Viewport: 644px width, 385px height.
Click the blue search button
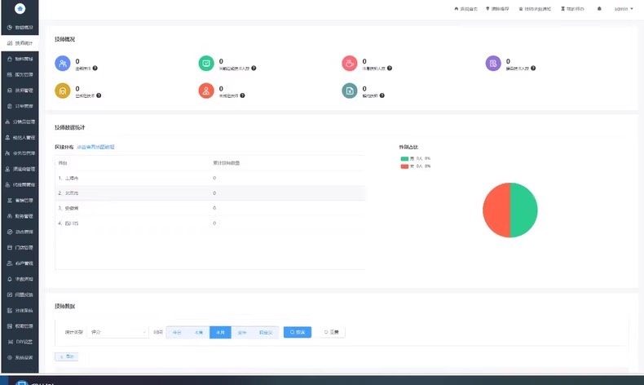pyautogui.click(x=298, y=332)
